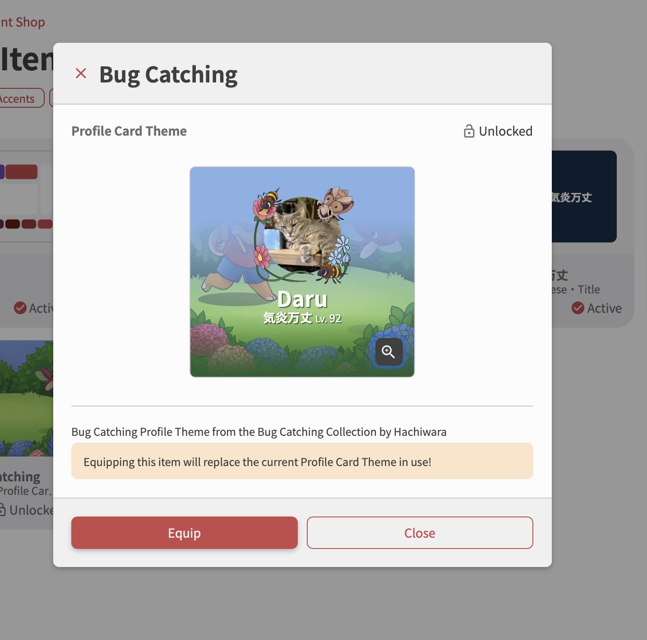Screen dimensions: 647x640
Task: Open the Bug Catching profile card preview
Action: pos(302,272)
